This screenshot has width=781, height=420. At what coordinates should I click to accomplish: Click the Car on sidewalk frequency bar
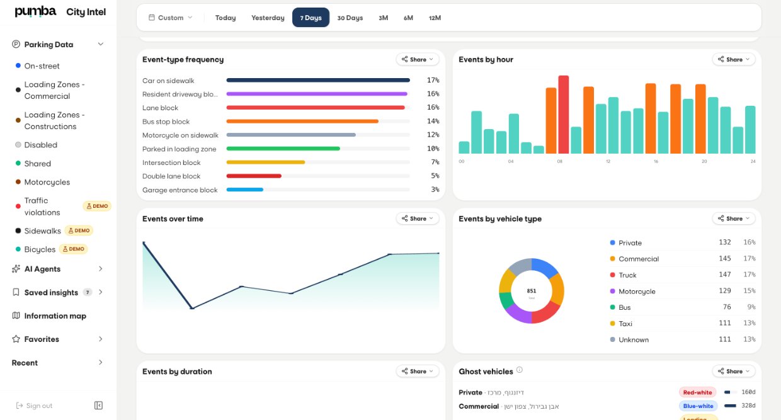(318, 80)
